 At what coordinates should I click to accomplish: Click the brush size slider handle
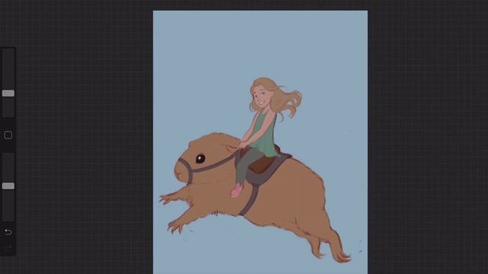point(8,93)
